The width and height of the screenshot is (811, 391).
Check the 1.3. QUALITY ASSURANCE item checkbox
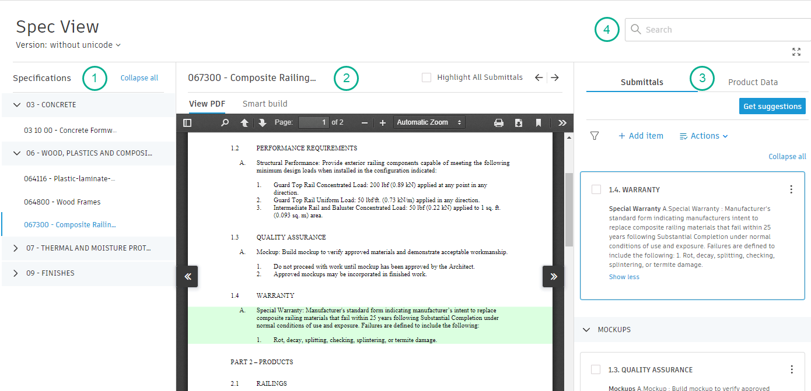coord(596,369)
